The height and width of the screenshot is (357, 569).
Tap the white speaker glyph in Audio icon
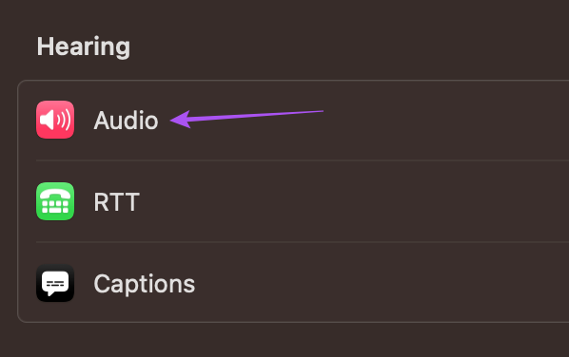(55, 120)
